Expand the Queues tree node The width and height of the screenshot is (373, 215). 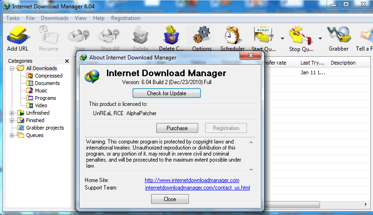(x=12, y=136)
